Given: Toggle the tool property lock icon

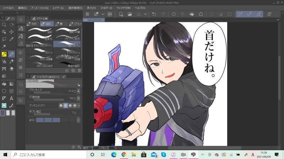Looking at the screenshot, I should click(78, 85).
